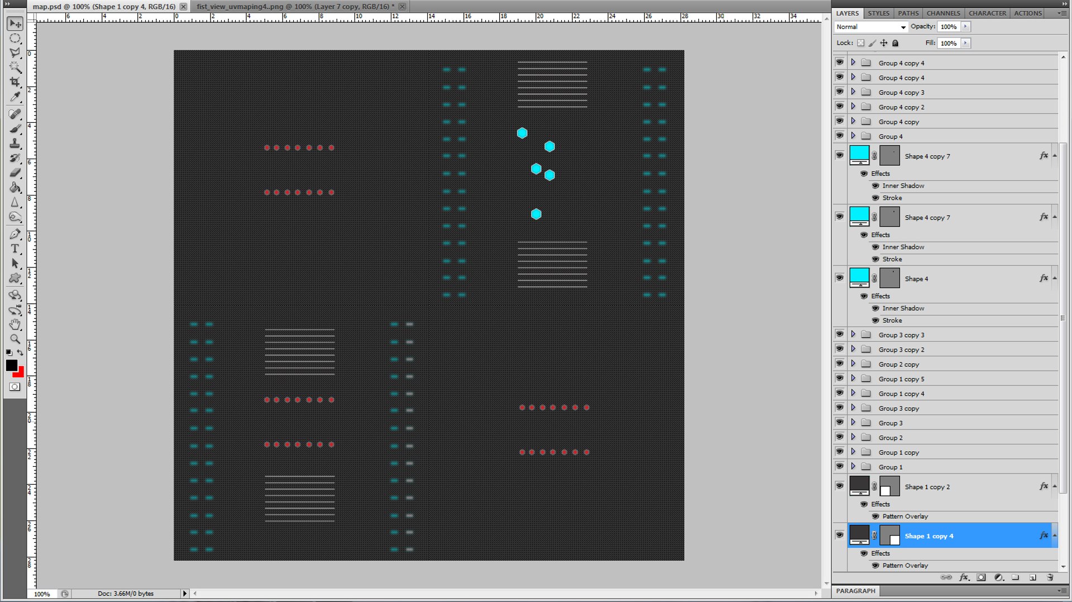Select the Sharpen tool

[15, 202]
